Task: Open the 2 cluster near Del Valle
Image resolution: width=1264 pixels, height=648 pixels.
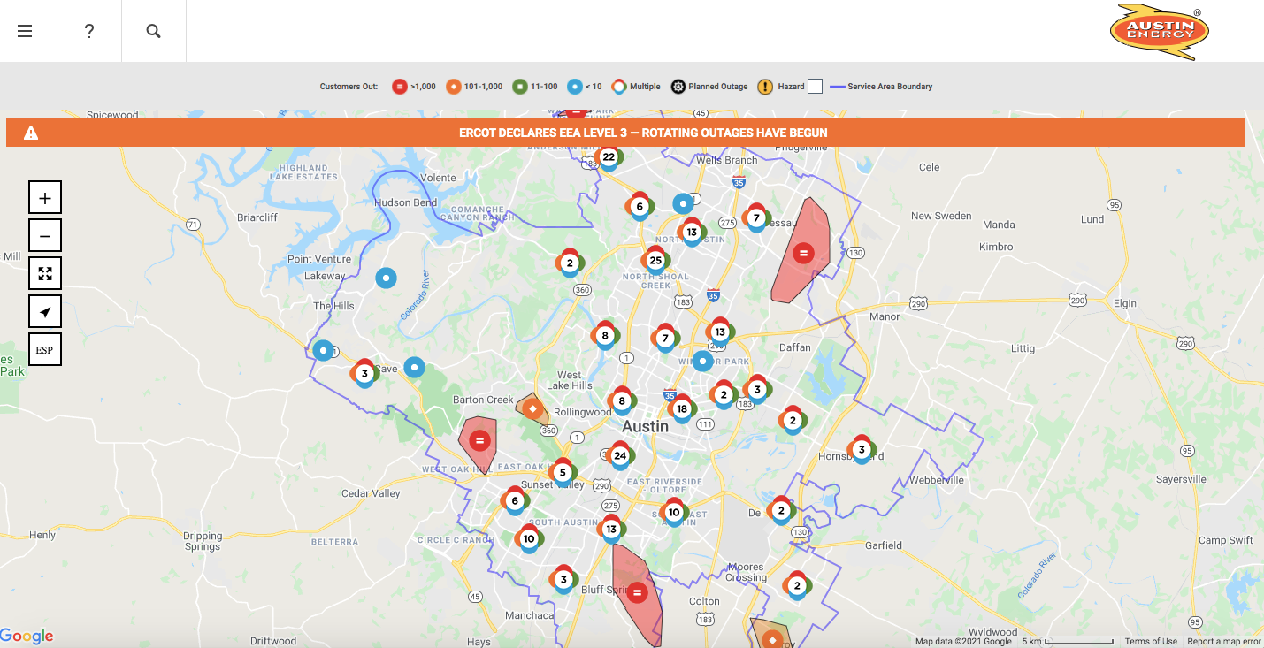Action: point(781,511)
